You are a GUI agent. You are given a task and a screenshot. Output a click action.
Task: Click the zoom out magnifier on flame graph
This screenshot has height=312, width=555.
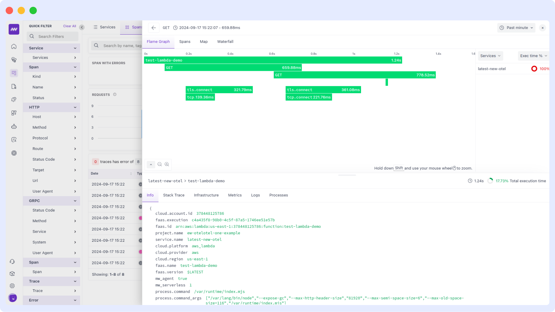(x=160, y=164)
